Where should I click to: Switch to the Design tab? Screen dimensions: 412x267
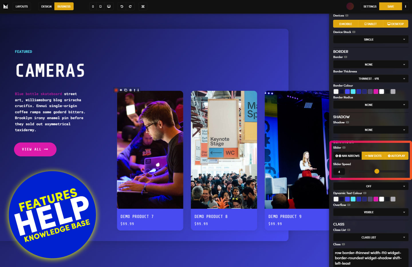point(46,6)
